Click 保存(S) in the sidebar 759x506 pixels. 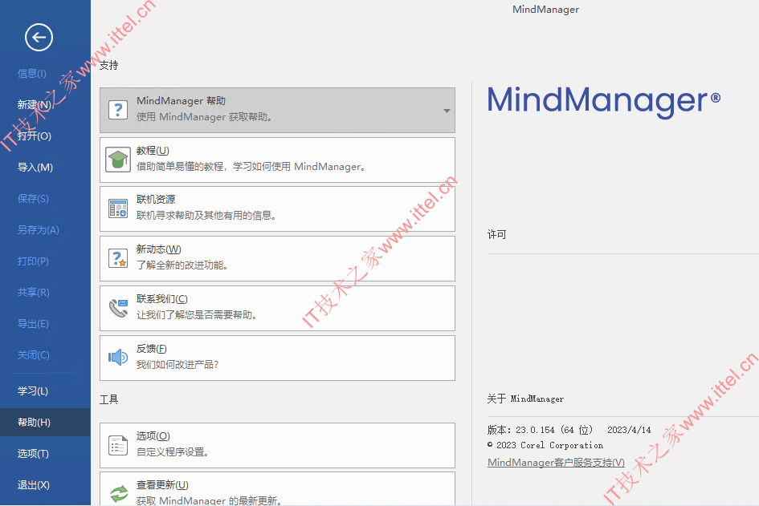(33, 199)
